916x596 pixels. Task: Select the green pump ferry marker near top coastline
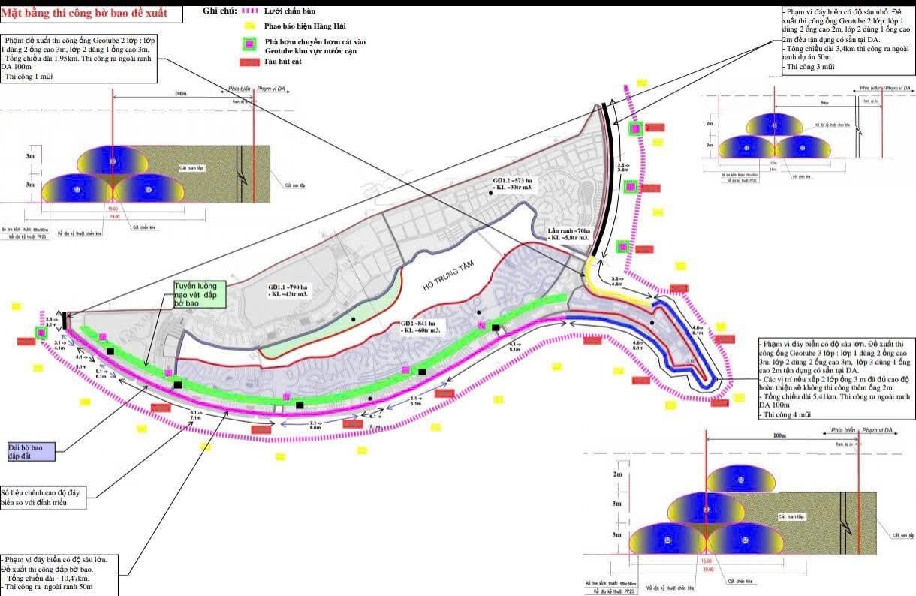(x=637, y=128)
